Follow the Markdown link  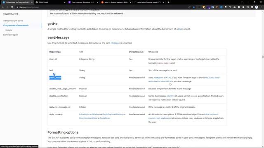tap(158, 78)
